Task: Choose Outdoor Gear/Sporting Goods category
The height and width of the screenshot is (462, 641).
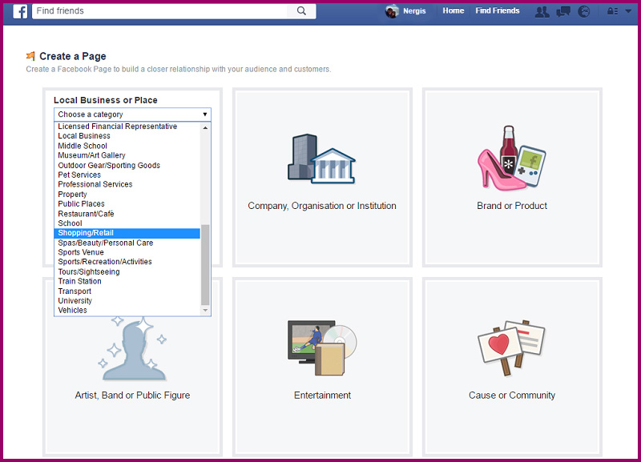Action: coord(127,165)
